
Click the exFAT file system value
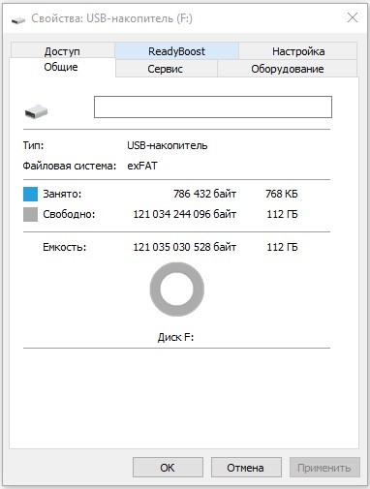[x=142, y=166]
